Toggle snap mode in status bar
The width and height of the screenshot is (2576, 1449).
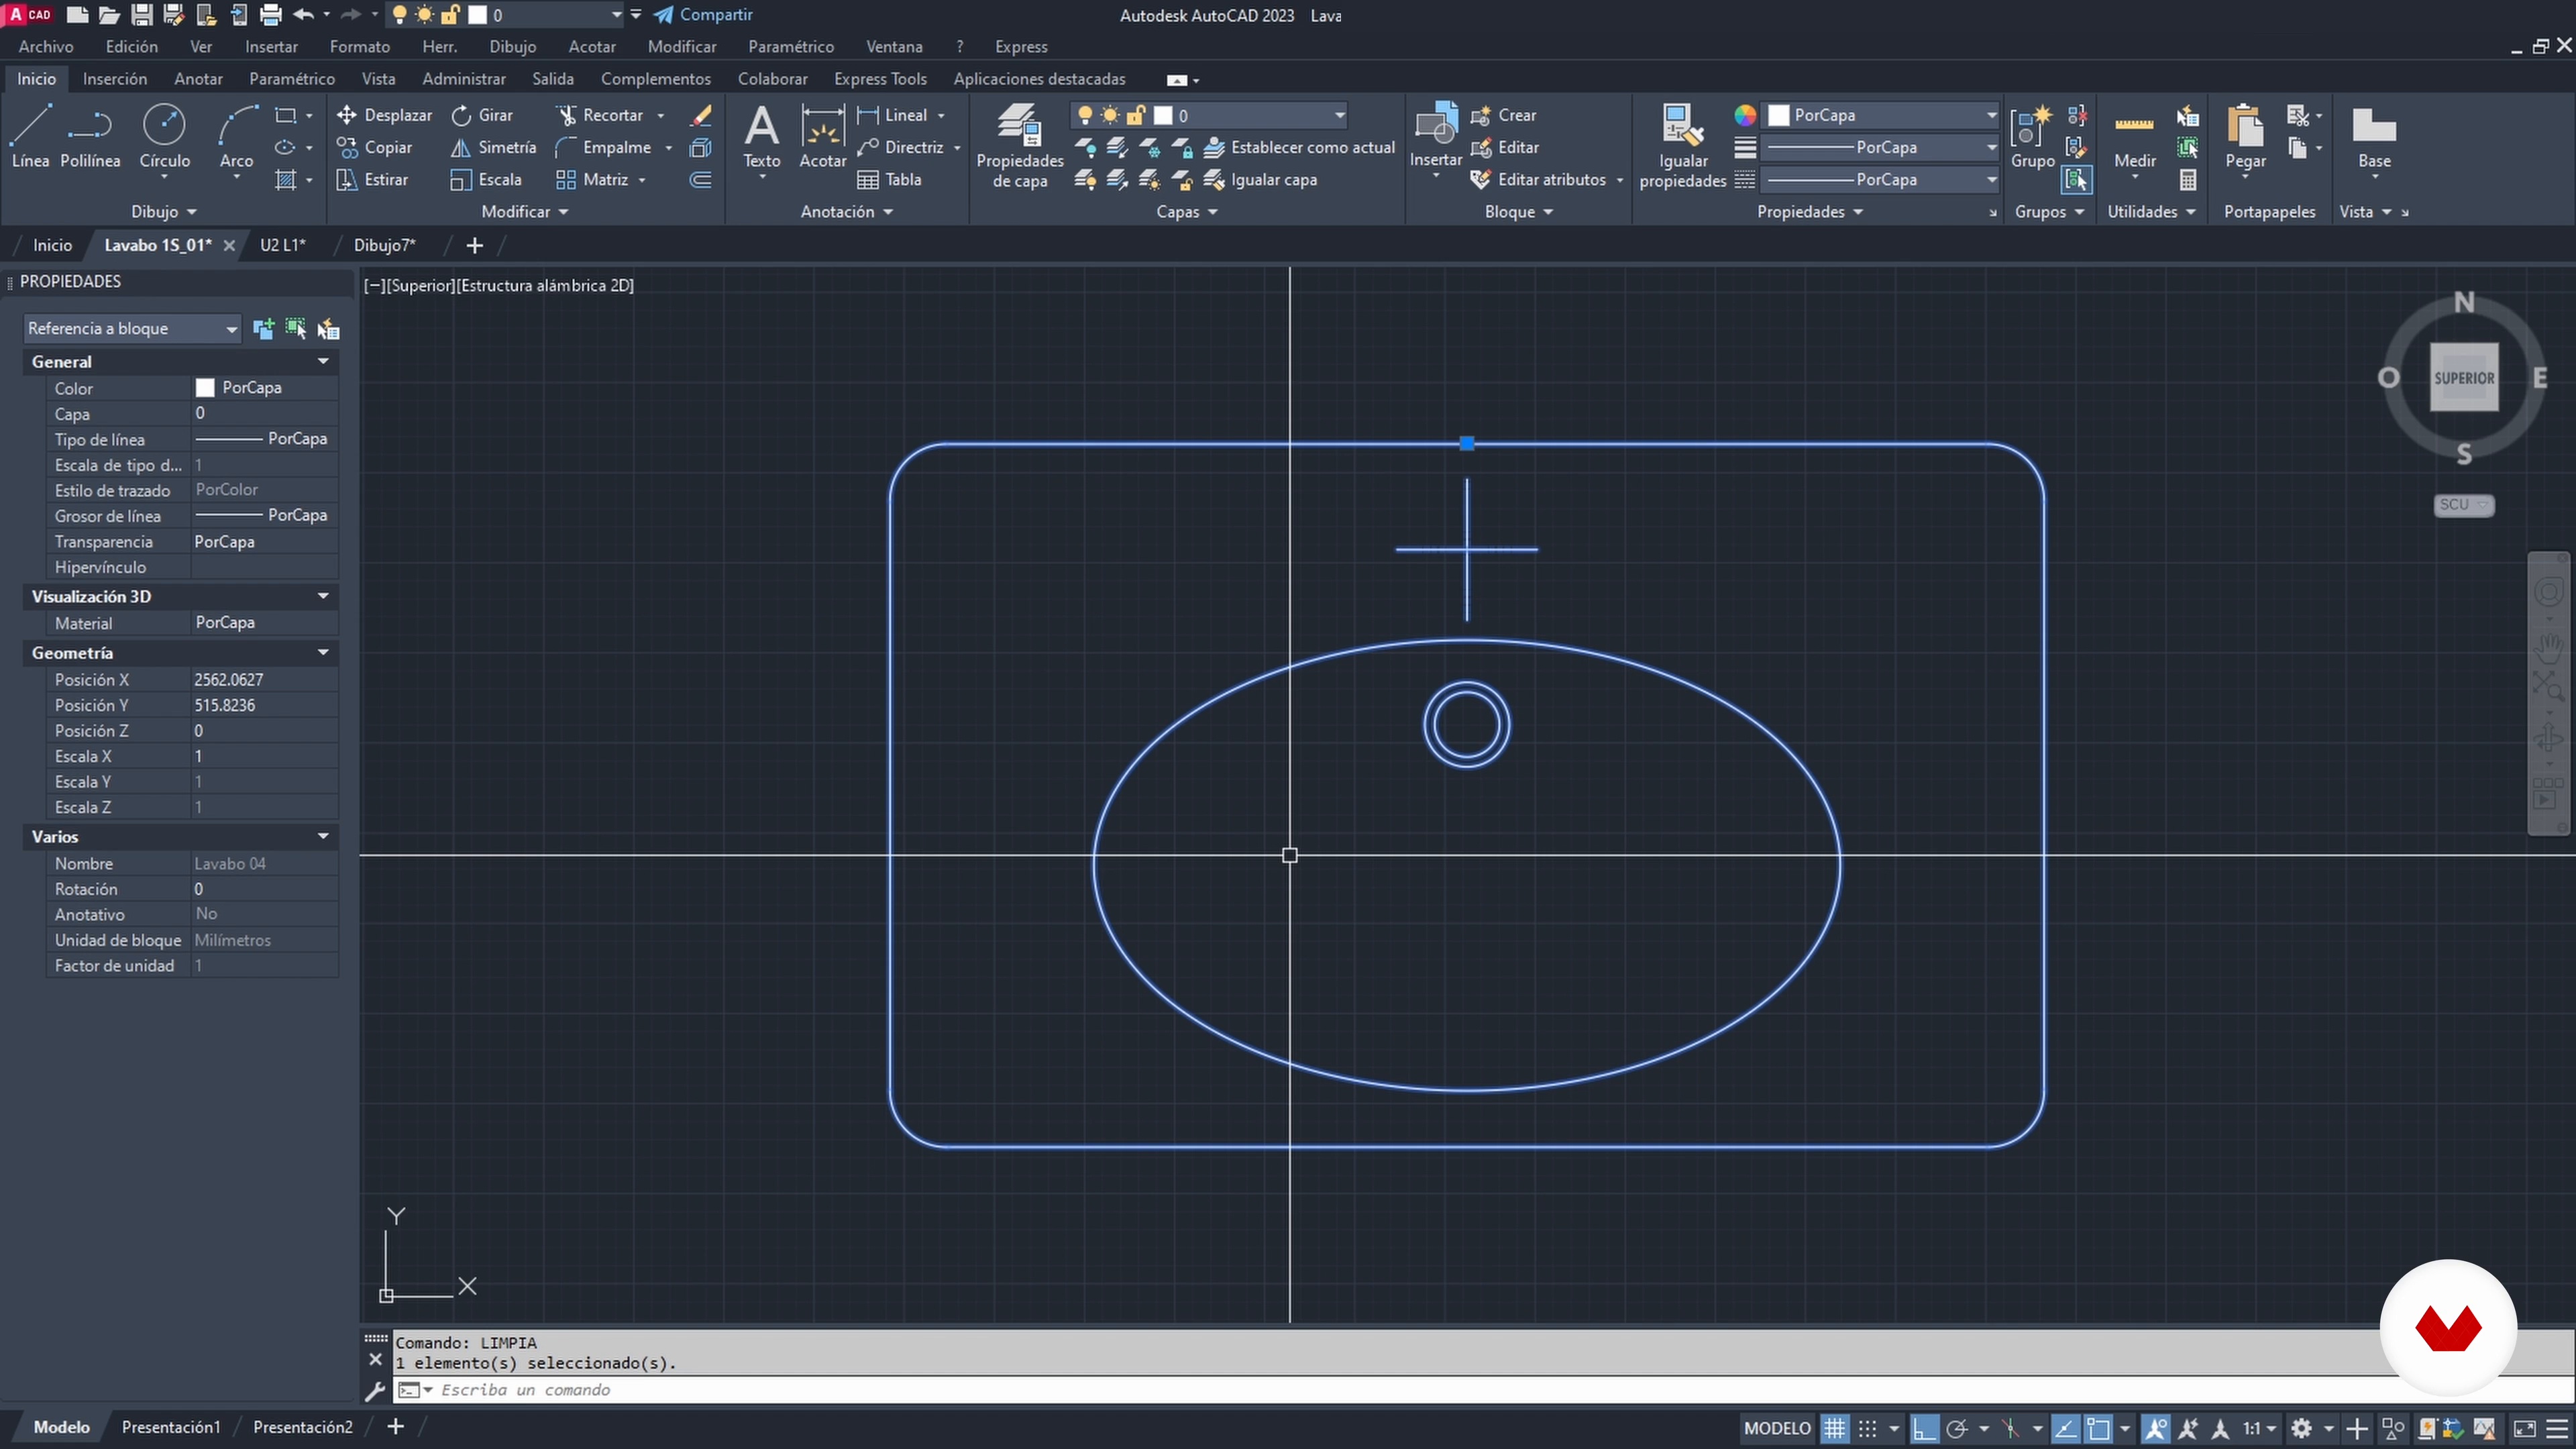pyautogui.click(x=1867, y=1428)
